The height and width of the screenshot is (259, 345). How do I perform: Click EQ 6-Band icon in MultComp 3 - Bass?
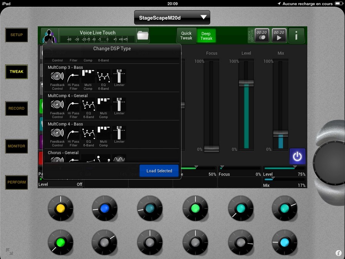(x=103, y=76)
